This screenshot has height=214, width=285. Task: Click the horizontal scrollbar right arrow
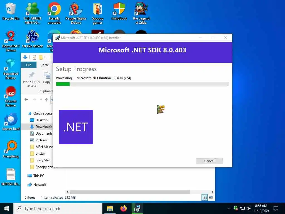click(212, 192)
